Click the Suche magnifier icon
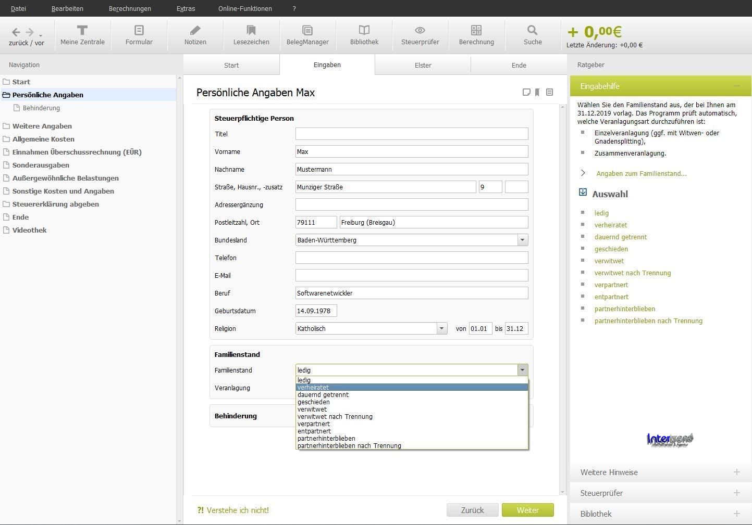 [x=532, y=30]
